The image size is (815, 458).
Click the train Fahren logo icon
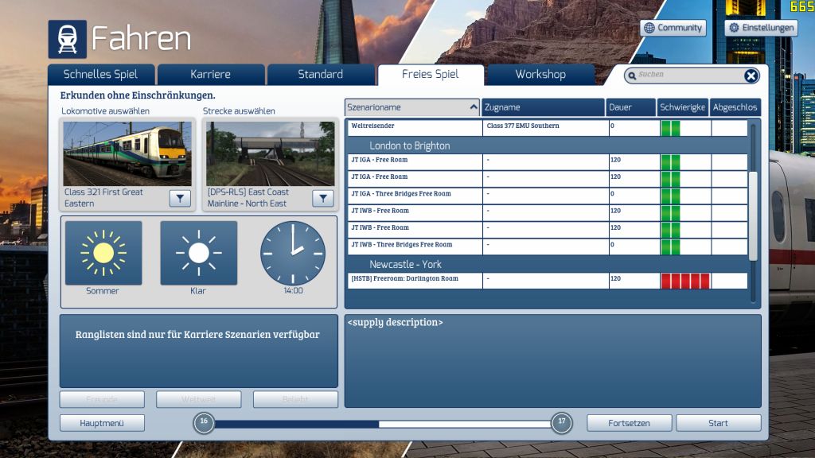[x=67, y=39]
